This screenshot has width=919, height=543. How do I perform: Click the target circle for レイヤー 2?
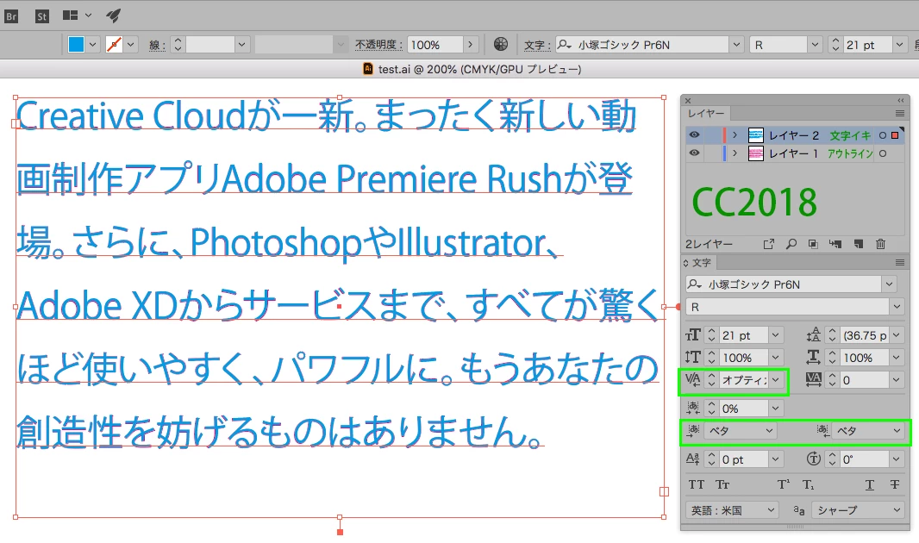(x=883, y=135)
